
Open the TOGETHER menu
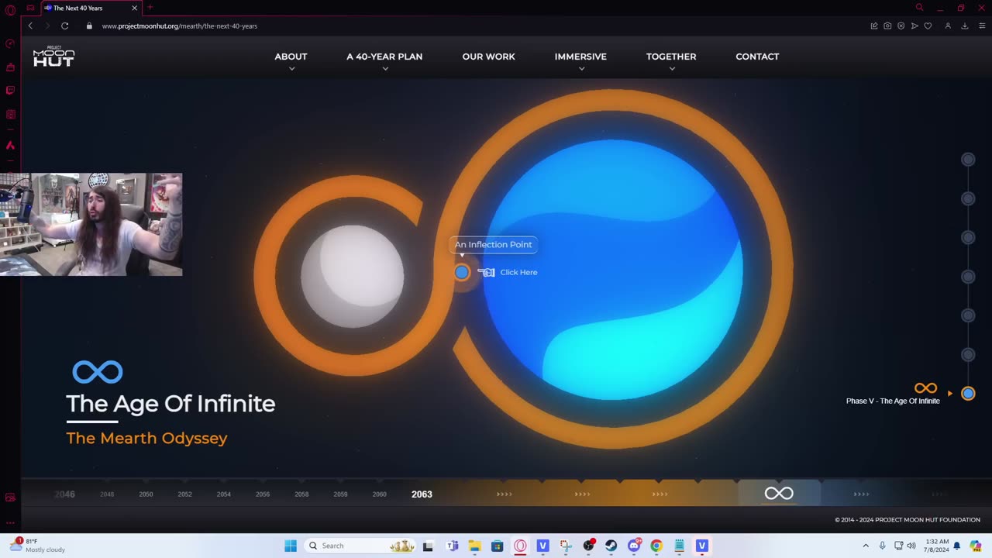click(x=671, y=57)
